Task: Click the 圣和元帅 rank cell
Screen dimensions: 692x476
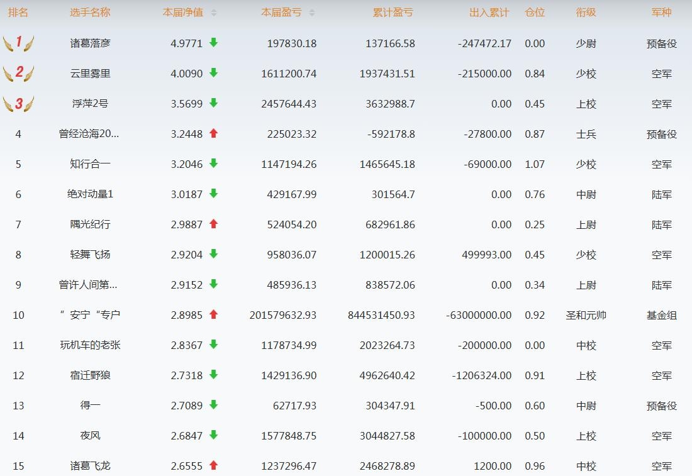Action: click(x=586, y=315)
